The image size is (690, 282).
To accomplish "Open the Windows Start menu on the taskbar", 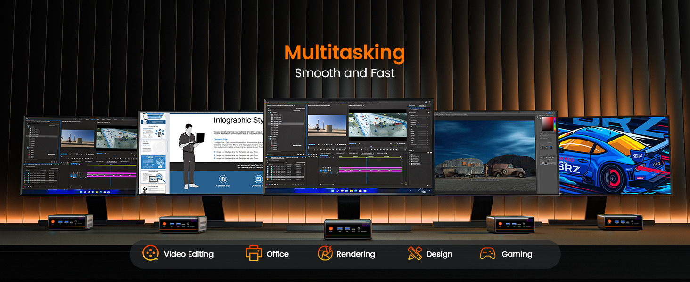I will coord(333,191).
